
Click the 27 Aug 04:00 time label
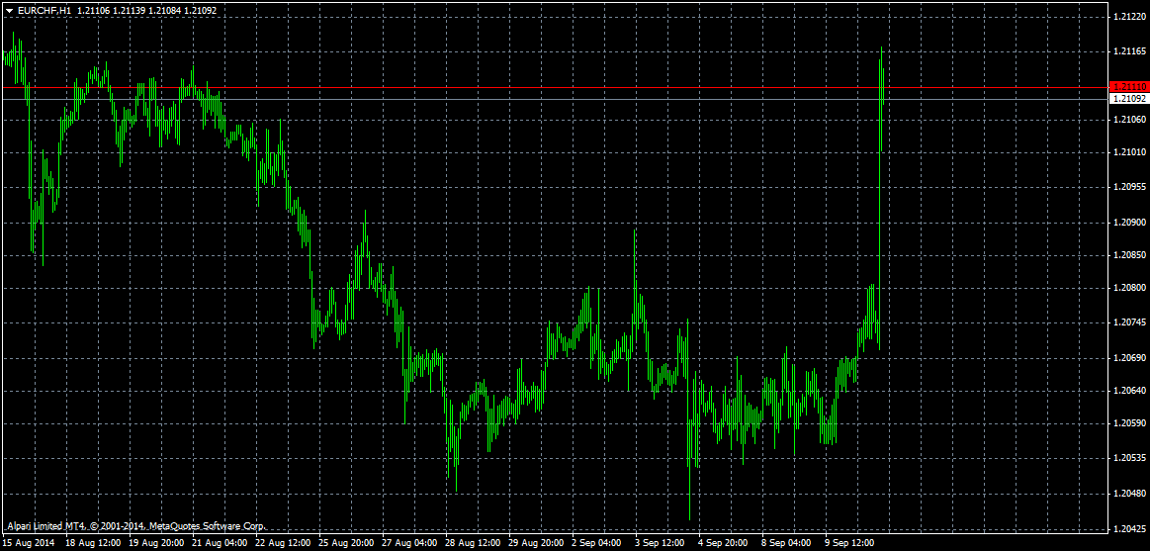click(410, 544)
